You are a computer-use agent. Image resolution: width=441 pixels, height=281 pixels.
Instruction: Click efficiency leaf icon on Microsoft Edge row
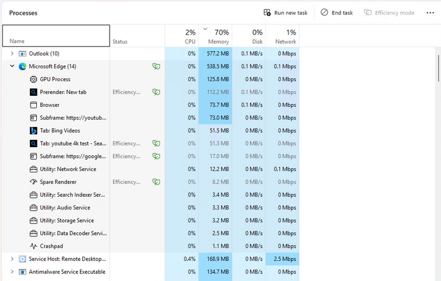(x=156, y=67)
